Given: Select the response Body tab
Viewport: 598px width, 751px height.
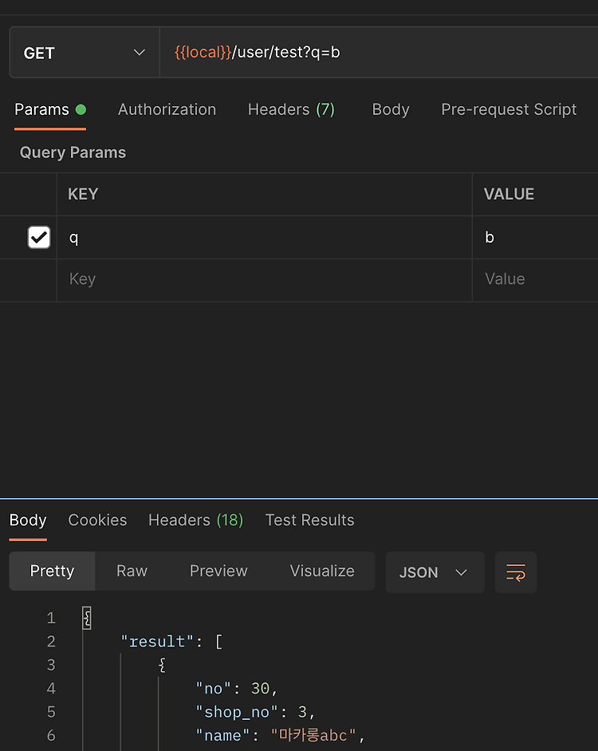Looking at the screenshot, I should (28, 520).
